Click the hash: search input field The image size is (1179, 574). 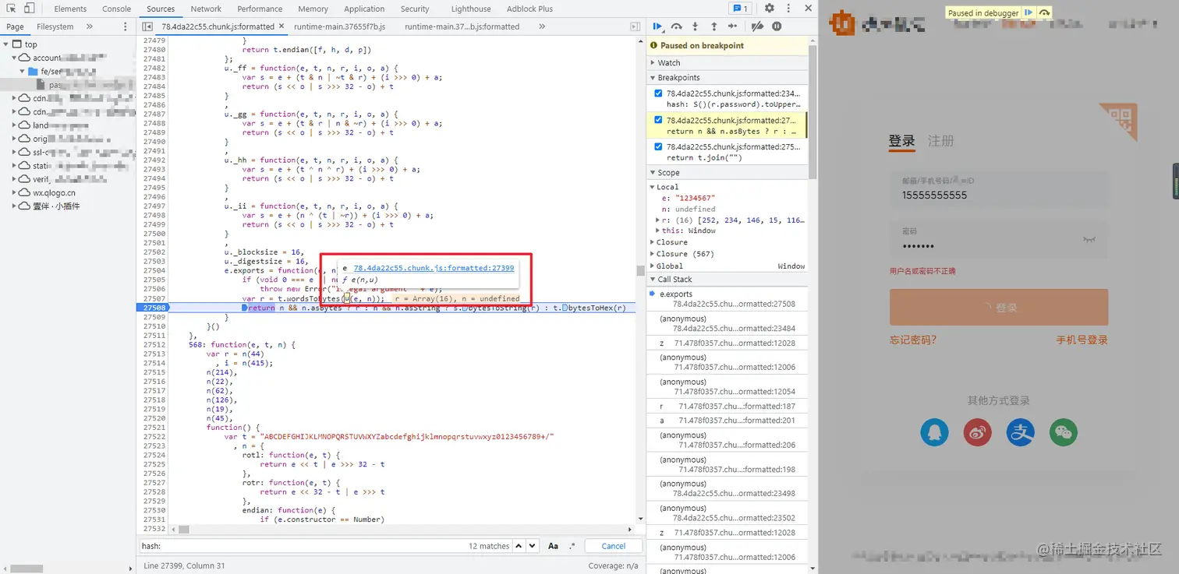[x=304, y=546]
